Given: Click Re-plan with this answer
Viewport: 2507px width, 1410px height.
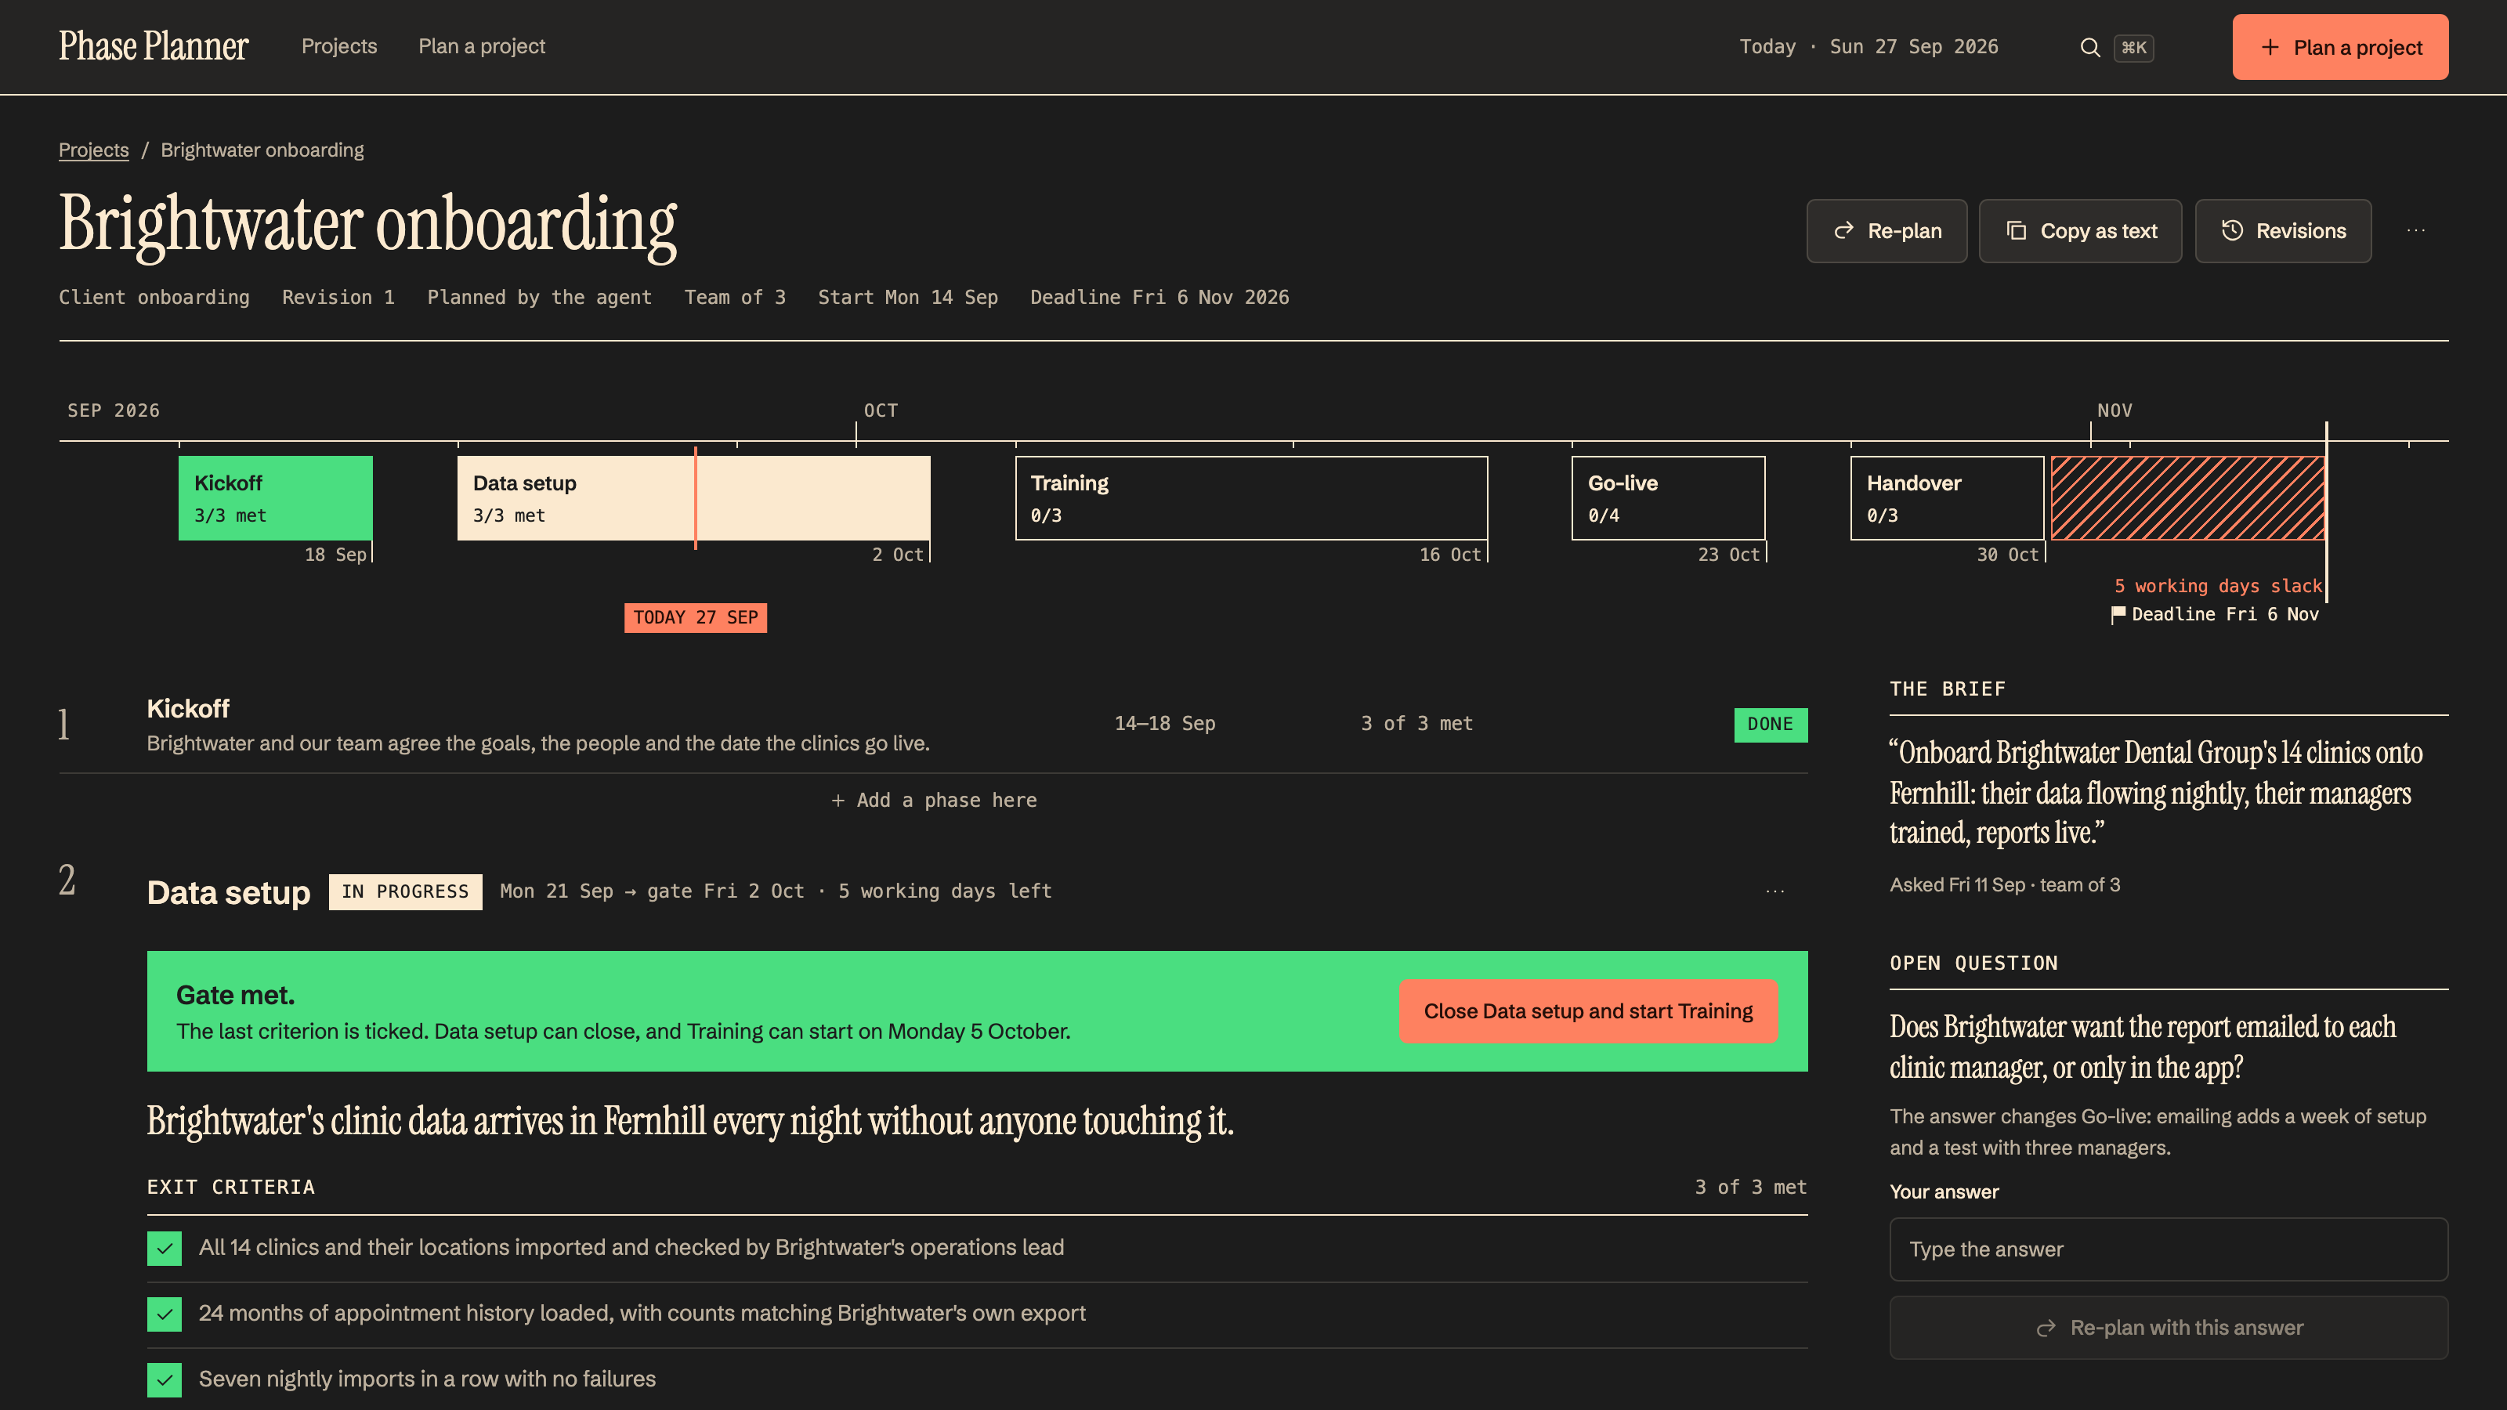Looking at the screenshot, I should [x=2169, y=1327].
